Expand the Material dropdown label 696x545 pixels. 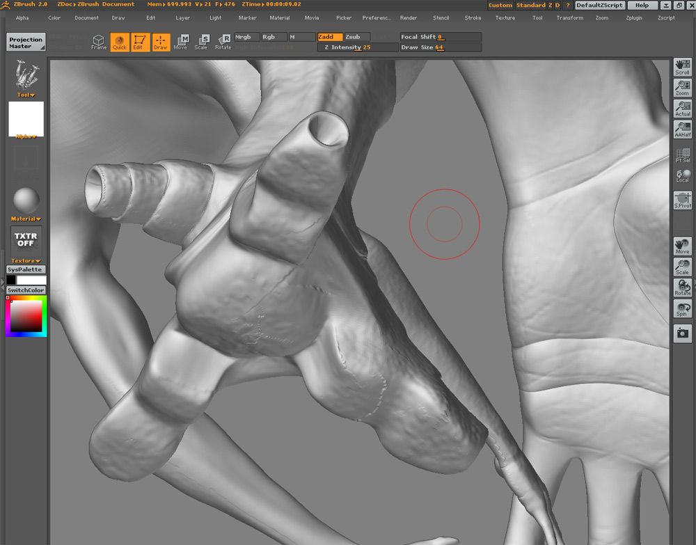coord(26,219)
